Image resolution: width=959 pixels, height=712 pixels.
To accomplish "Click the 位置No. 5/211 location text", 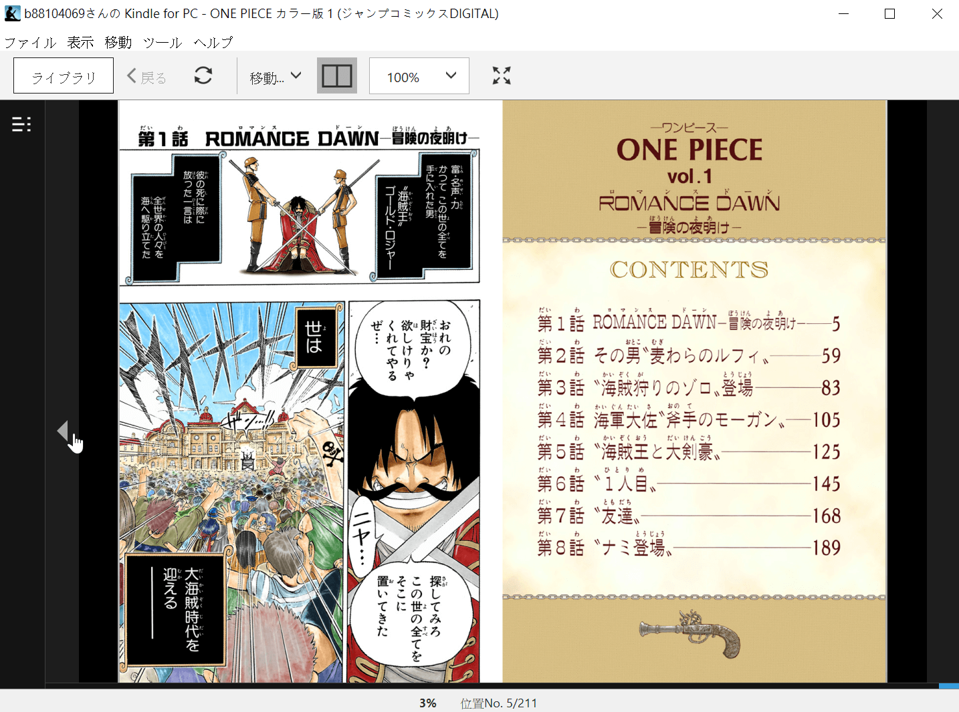I will [x=499, y=703].
